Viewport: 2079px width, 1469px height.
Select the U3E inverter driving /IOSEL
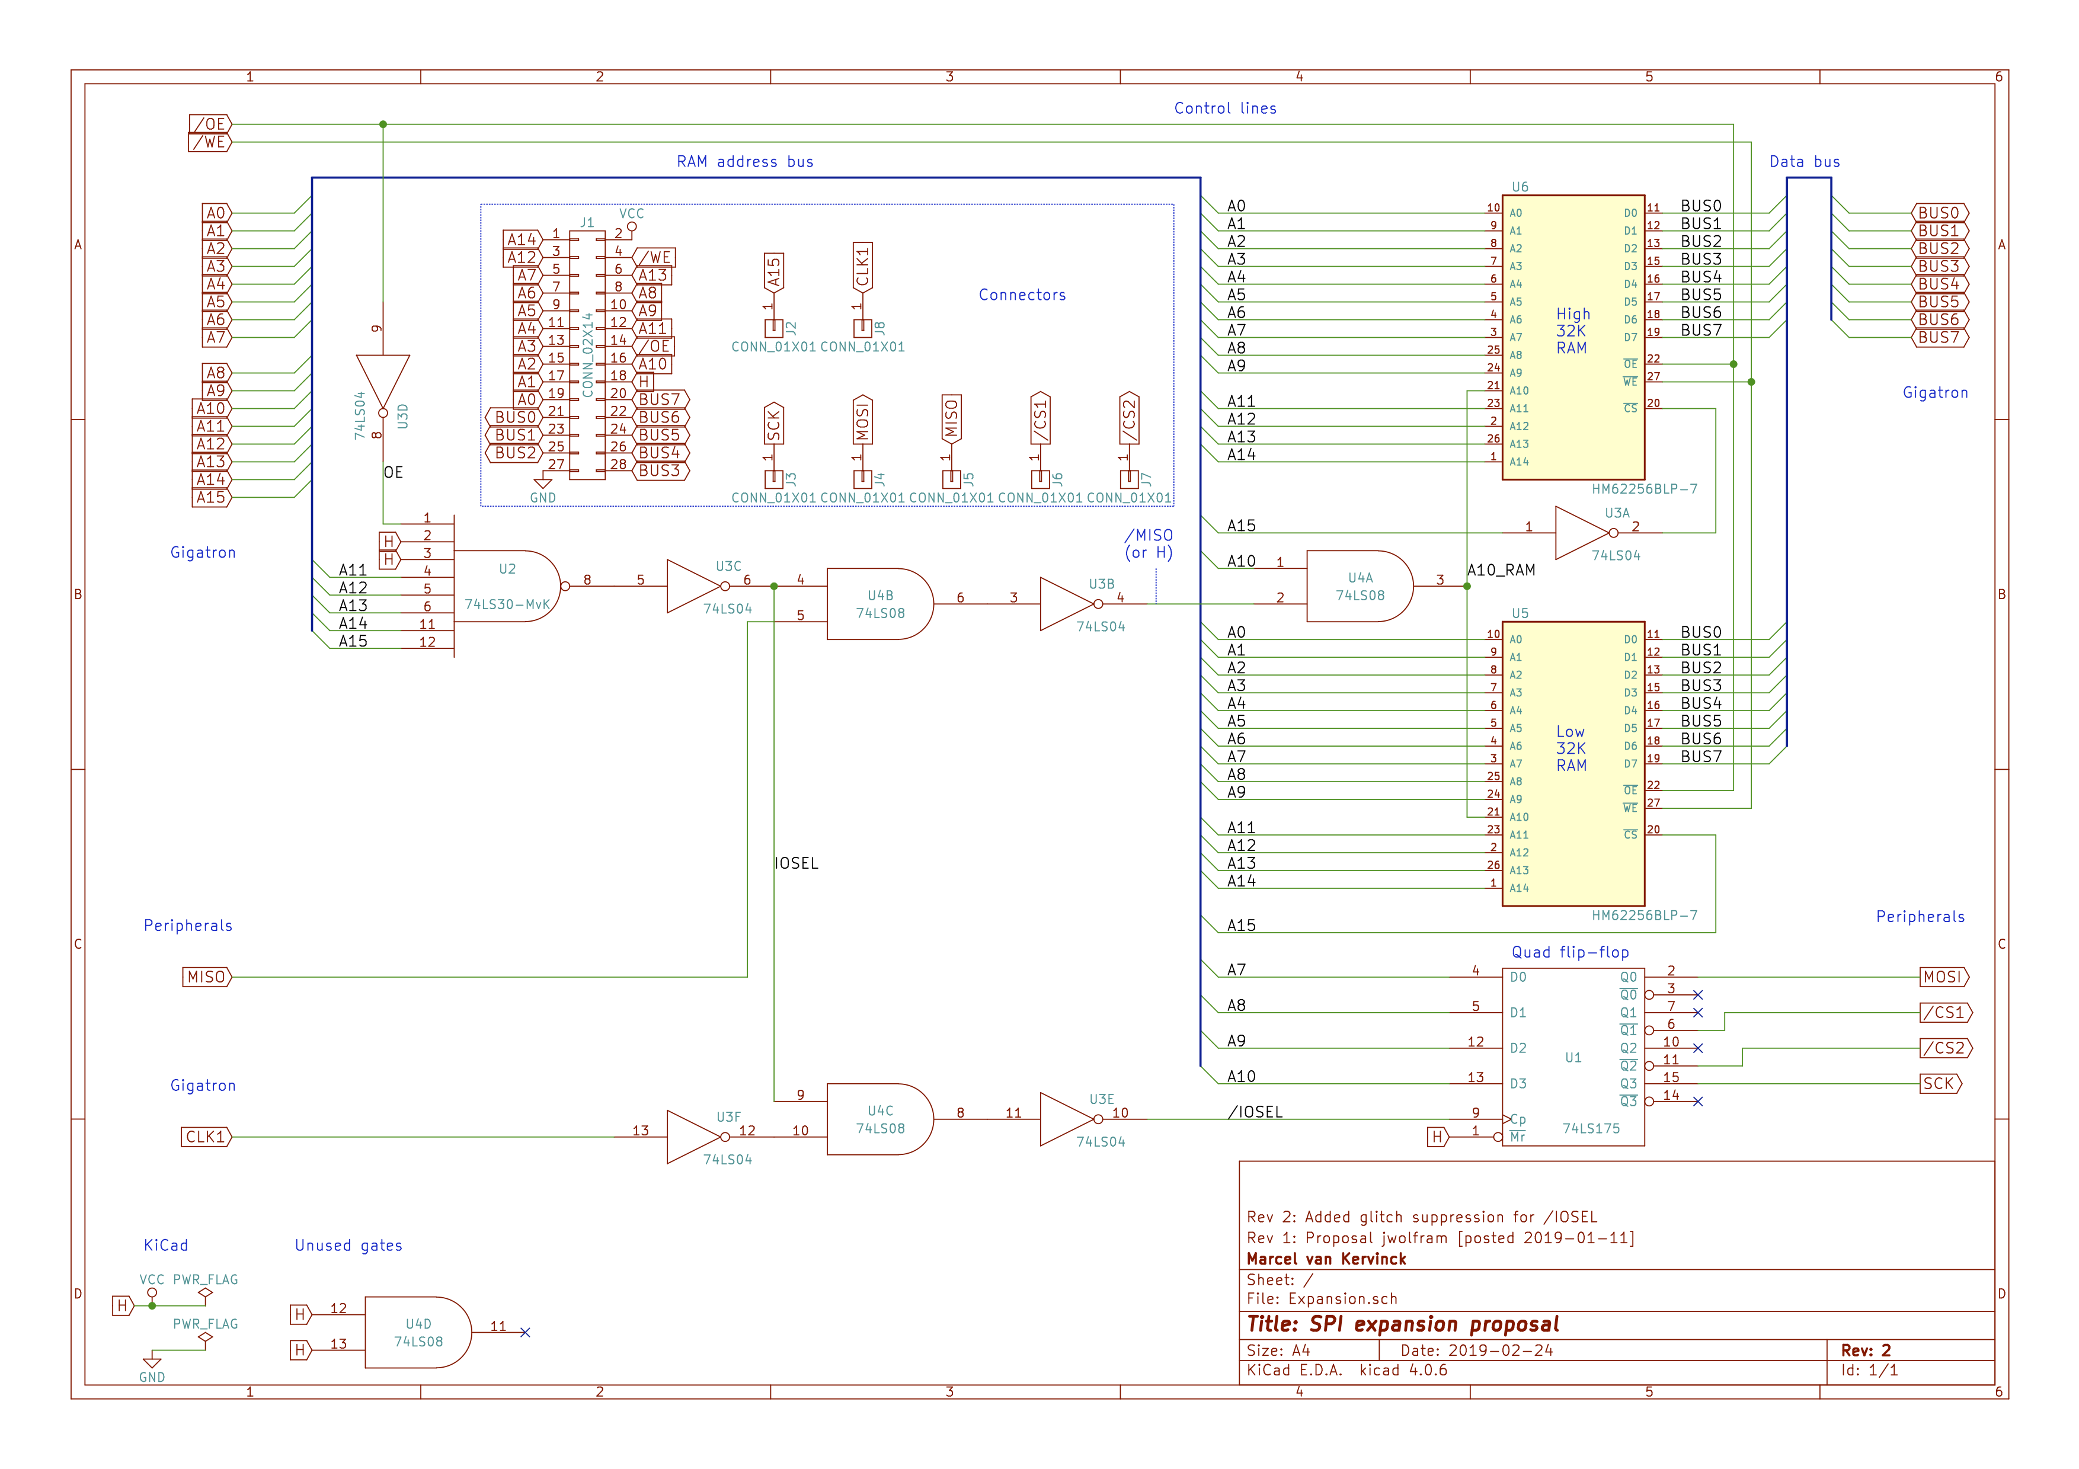1071,1119
